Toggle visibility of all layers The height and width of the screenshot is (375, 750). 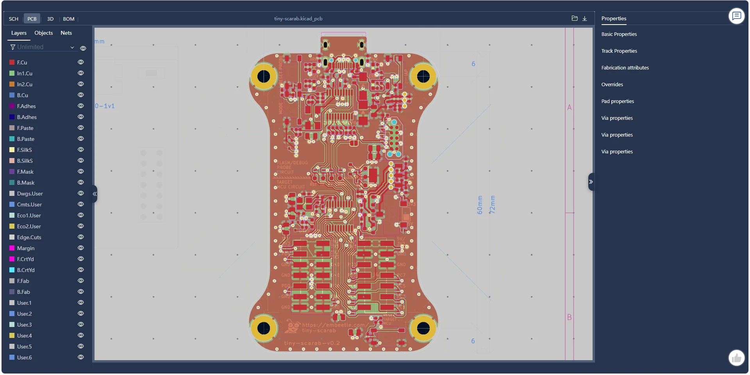(x=83, y=48)
